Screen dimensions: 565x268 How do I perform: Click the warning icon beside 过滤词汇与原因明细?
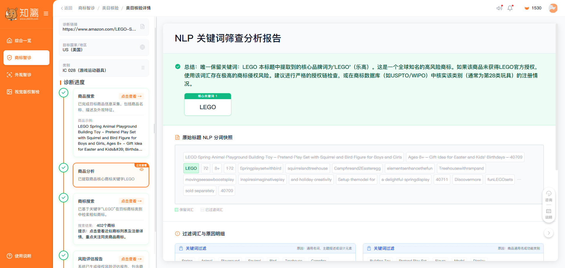click(177, 234)
